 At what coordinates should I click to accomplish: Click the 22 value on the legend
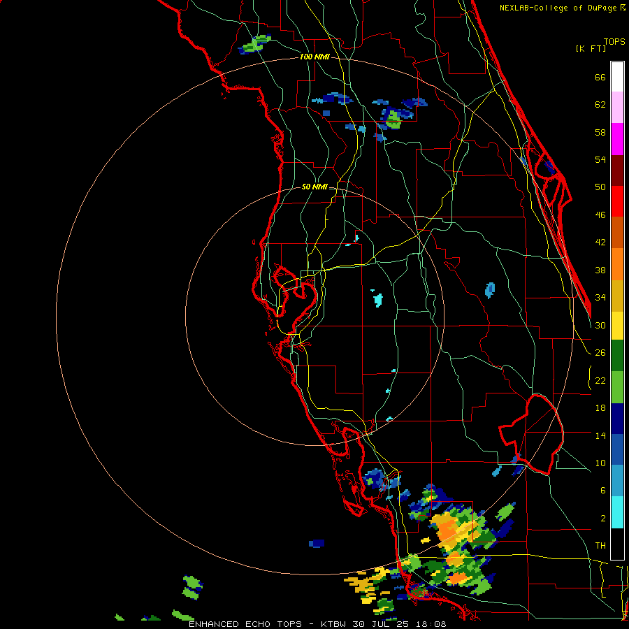(x=600, y=380)
